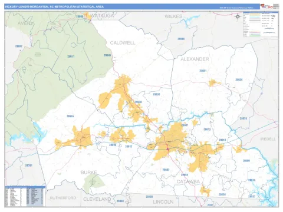Click ZIP code 28037 near the southeast lake
This screenshot has width=283, height=212.
pyautogui.click(x=252, y=196)
